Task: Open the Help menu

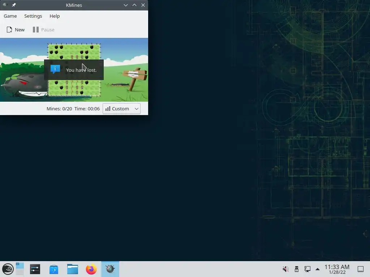Action: (x=55, y=16)
